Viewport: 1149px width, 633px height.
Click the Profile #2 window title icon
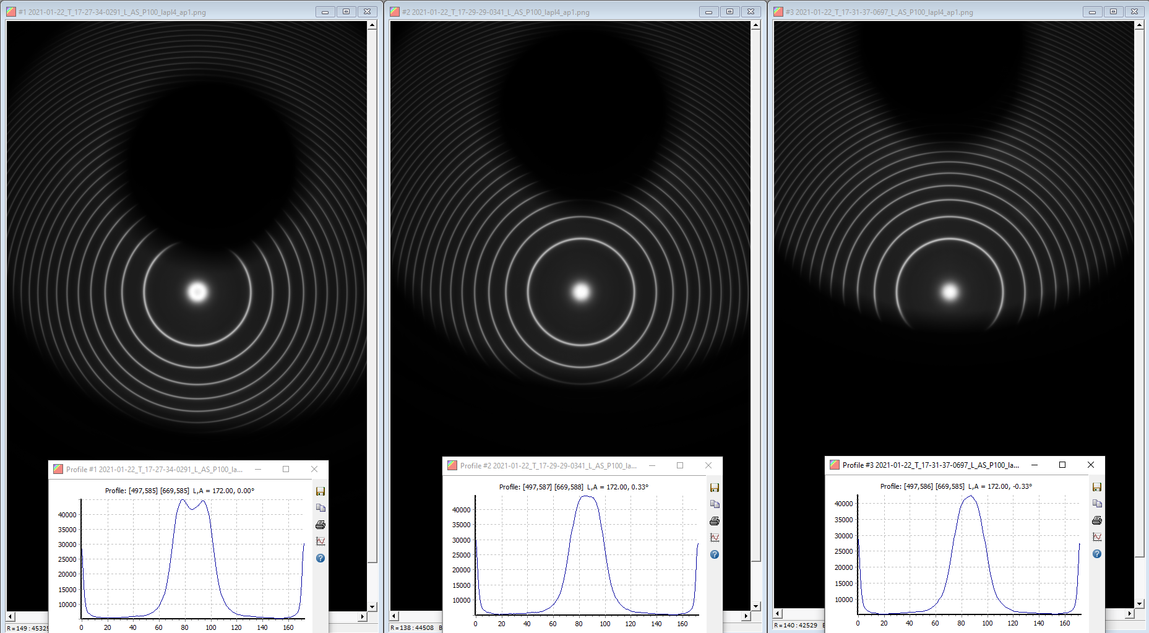pos(452,465)
